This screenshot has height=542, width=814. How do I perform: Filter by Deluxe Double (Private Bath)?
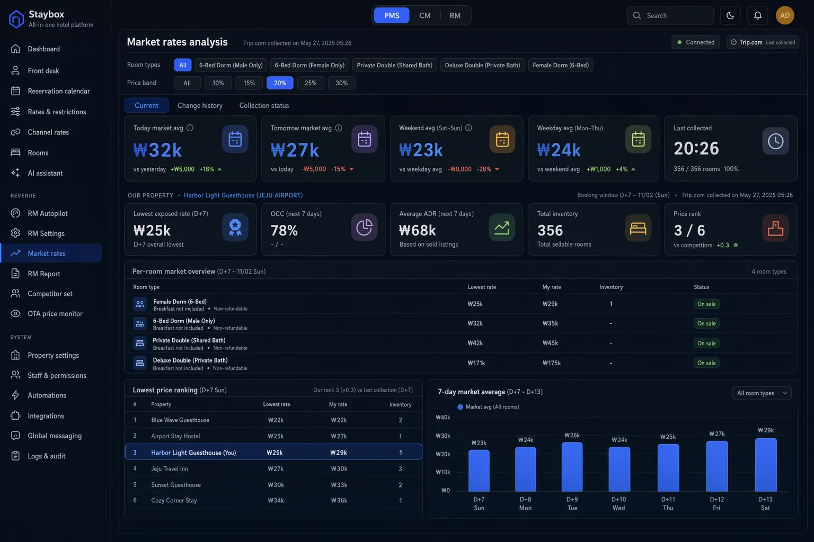(482, 65)
